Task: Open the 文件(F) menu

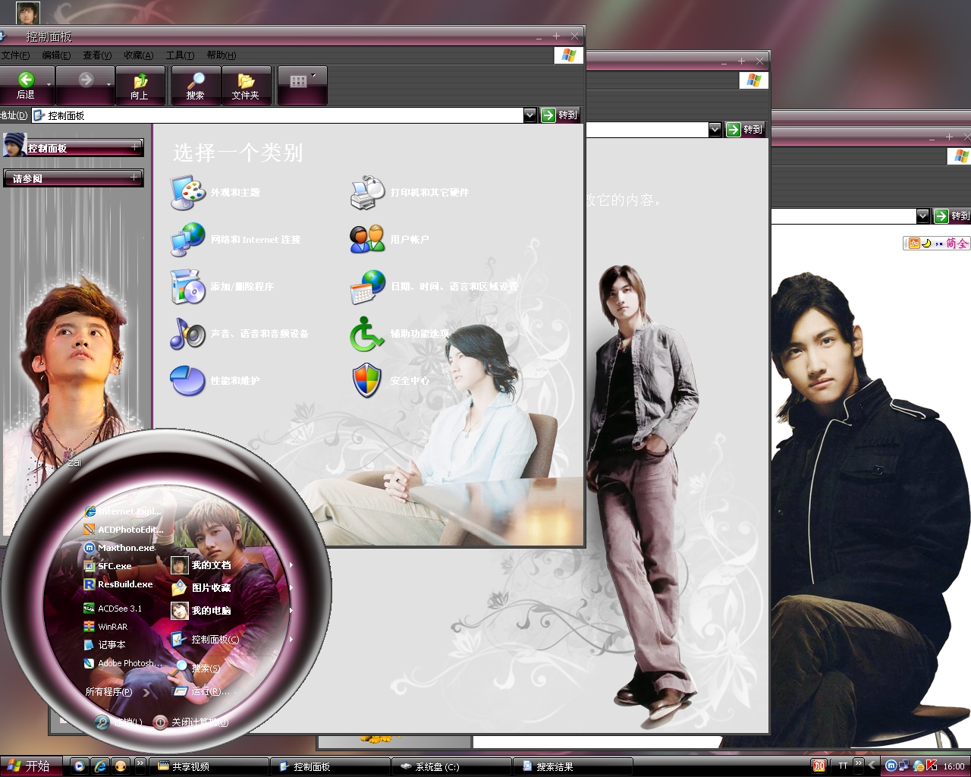Action: (x=15, y=55)
